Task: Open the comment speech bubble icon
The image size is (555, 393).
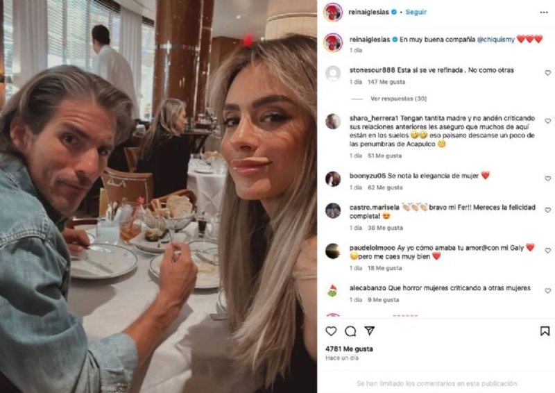Action: [350, 331]
